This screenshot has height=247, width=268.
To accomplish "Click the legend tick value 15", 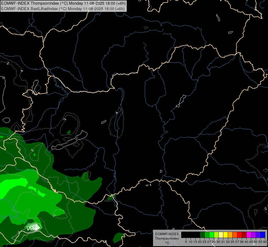I will click(x=195, y=242).
